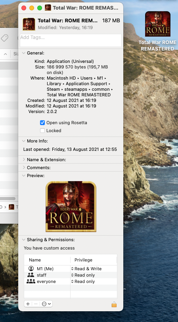
Task: Click the staff name in permissions list
Action: pos(42,275)
